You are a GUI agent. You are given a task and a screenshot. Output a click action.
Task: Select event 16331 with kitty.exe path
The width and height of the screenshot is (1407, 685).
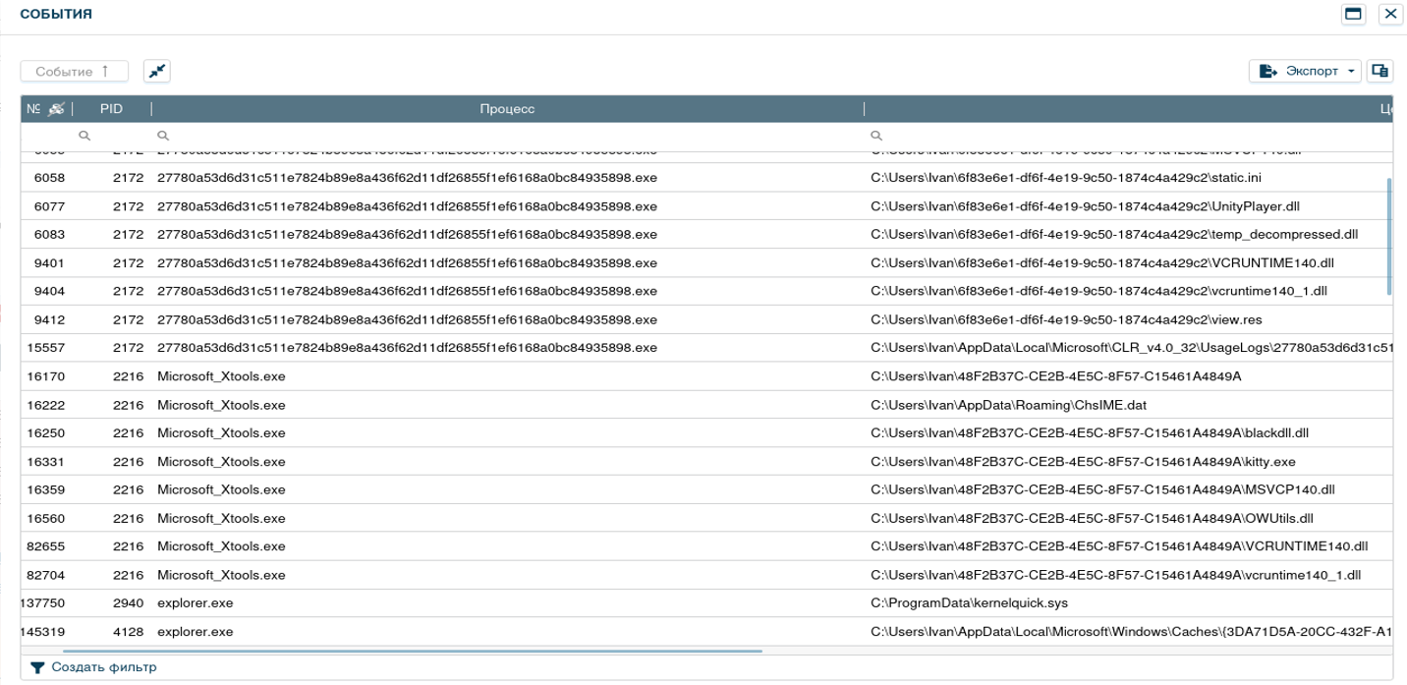1081,461
